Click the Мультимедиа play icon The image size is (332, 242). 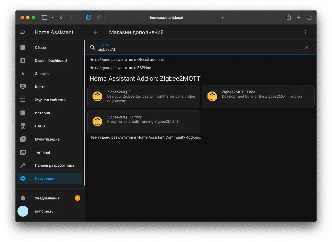tap(23, 139)
